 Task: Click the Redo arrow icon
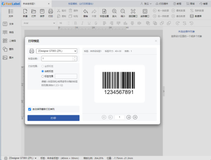coord(94,11)
